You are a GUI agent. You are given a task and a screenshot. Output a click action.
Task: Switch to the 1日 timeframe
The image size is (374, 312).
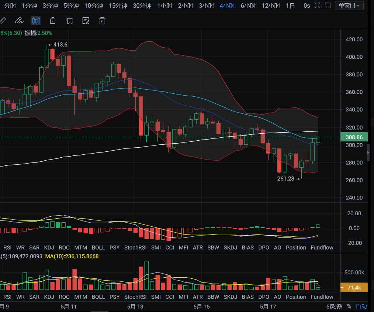(290, 6)
